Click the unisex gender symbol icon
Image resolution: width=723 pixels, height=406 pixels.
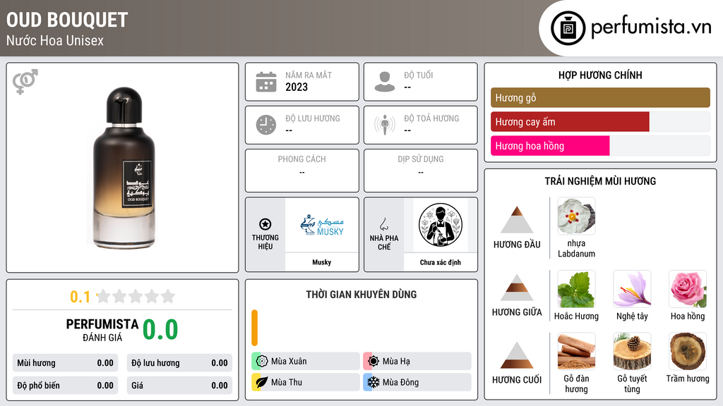(x=25, y=82)
